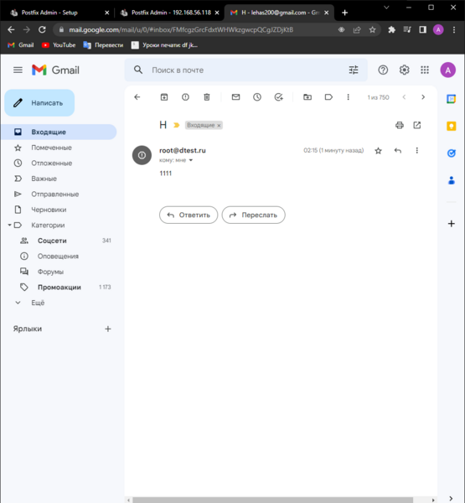Click the Compose (Написать) button
465x503 pixels.
[x=39, y=103]
